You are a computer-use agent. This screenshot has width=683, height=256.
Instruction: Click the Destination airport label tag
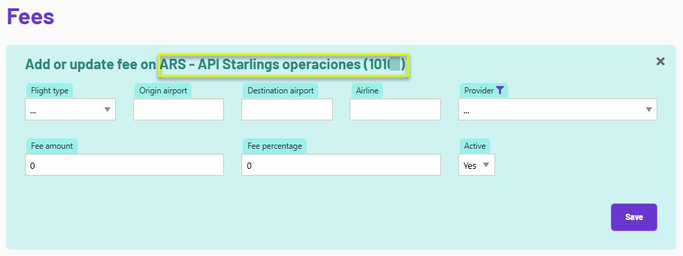click(x=281, y=91)
